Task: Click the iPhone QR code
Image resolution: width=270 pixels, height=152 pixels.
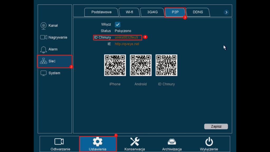Action: 115,65
